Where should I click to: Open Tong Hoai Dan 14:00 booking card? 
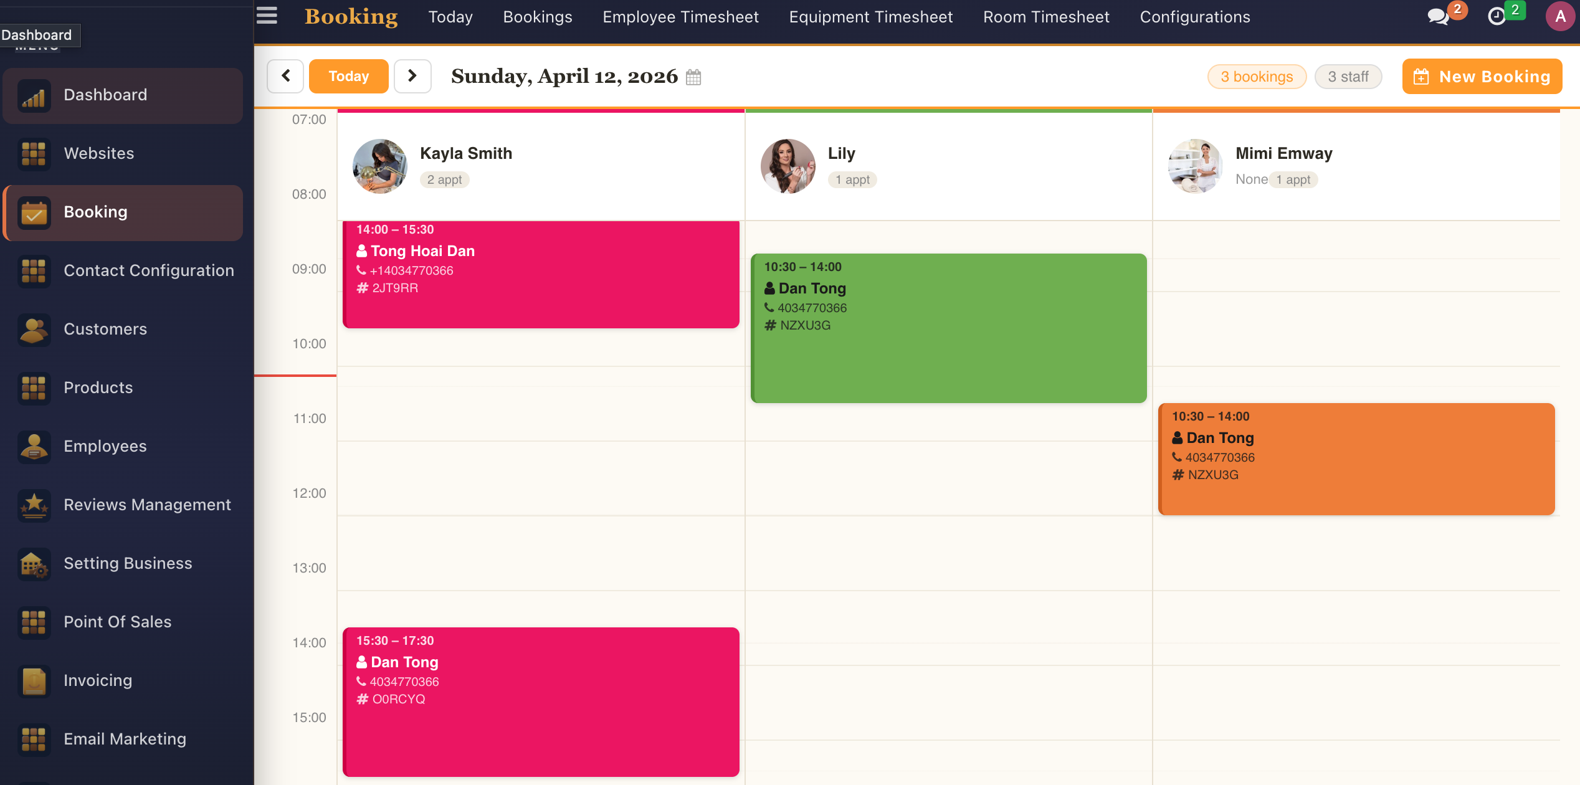point(541,274)
